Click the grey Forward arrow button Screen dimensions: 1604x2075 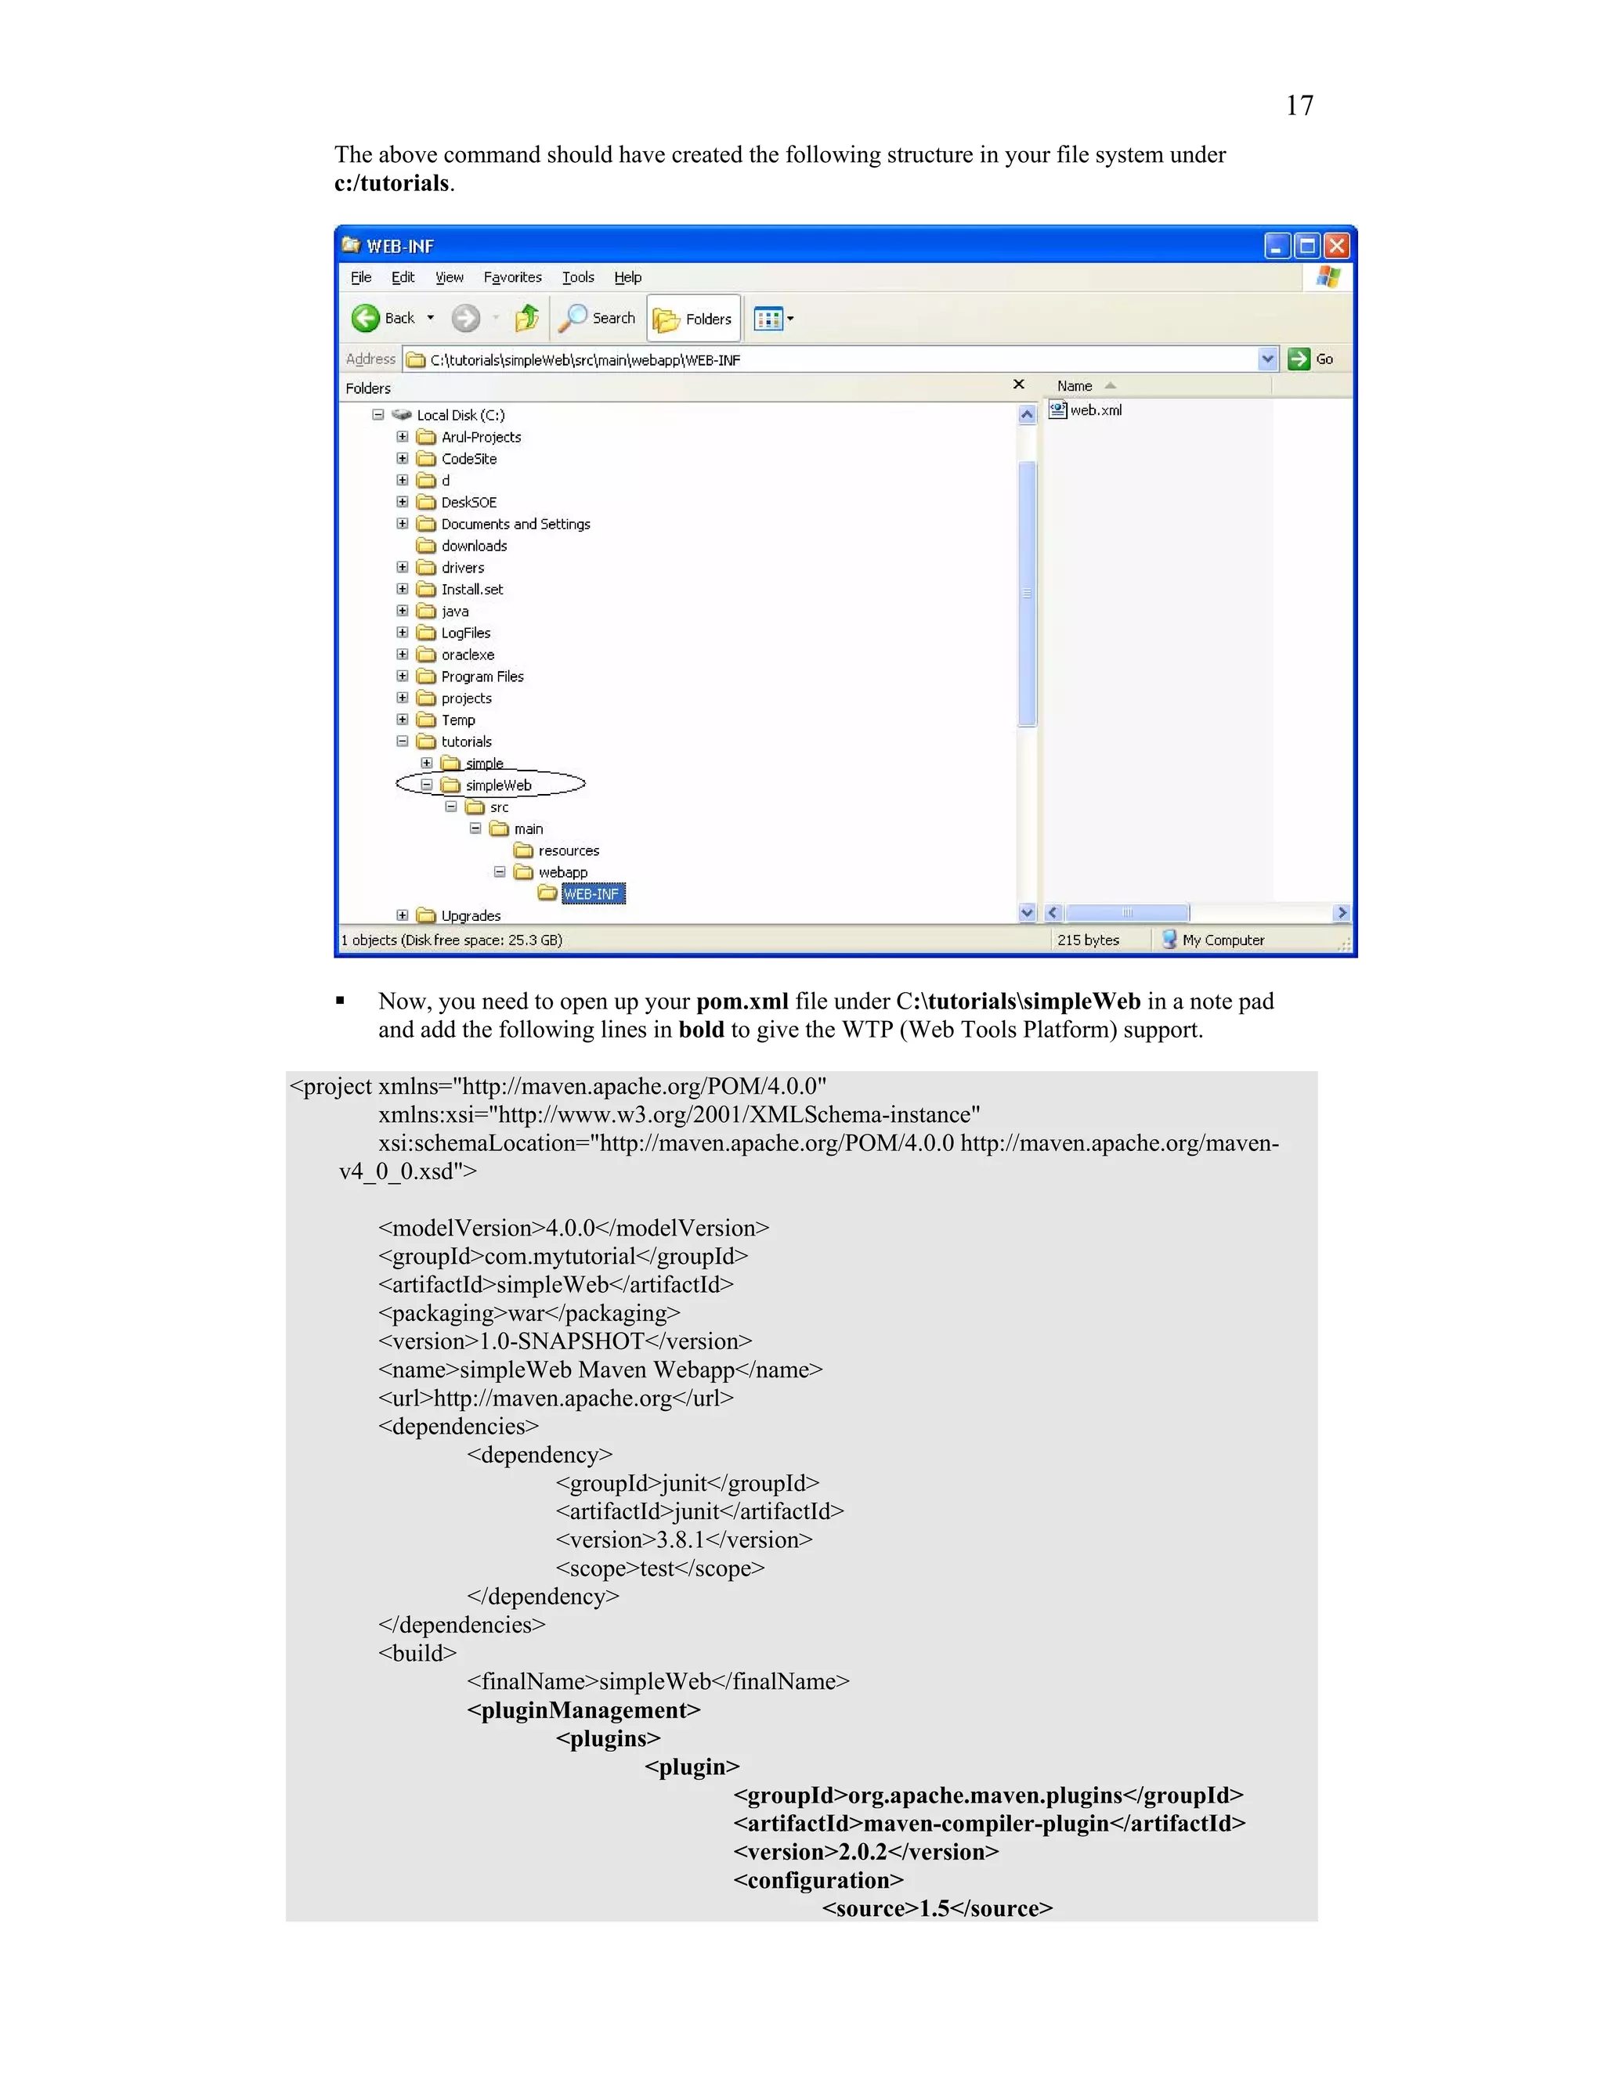click(466, 318)
